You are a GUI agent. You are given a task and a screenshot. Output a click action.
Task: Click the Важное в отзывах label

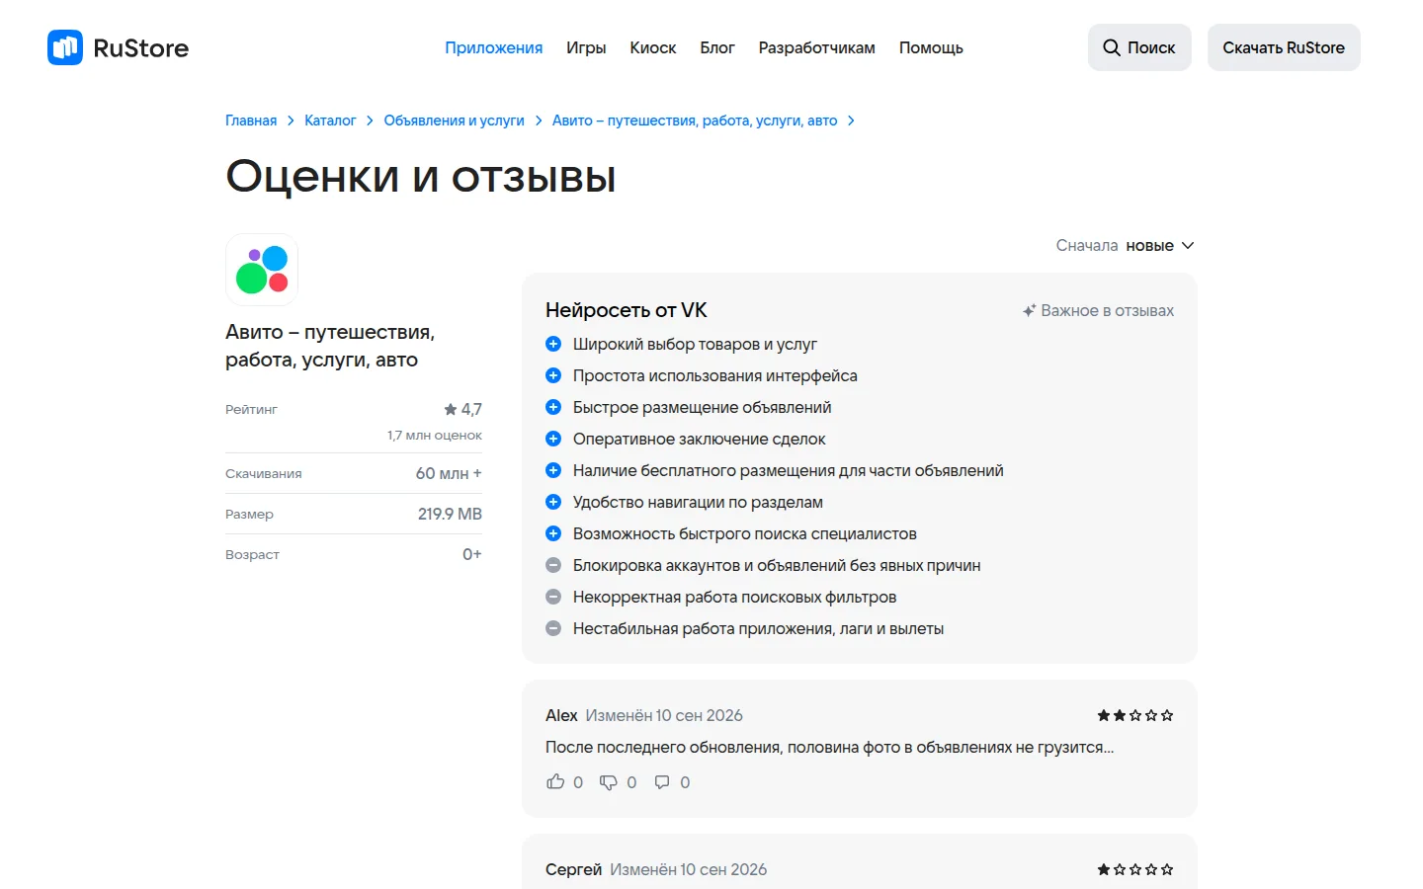pos(1107,310)
